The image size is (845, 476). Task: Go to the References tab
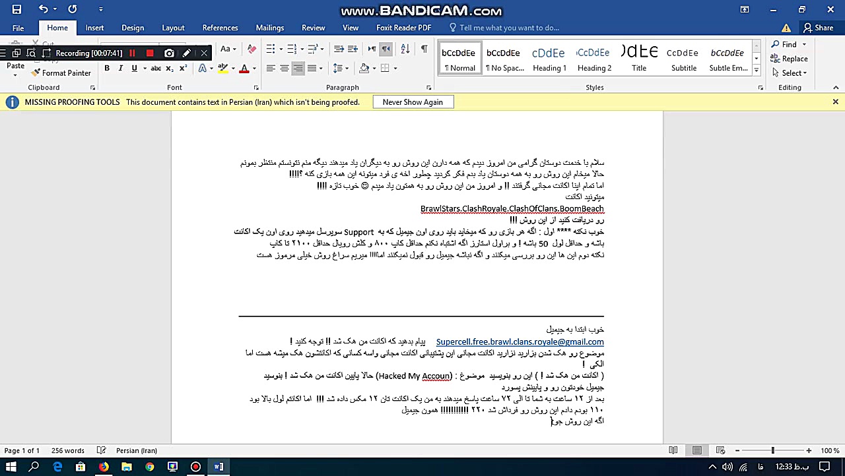pos(220,28)
